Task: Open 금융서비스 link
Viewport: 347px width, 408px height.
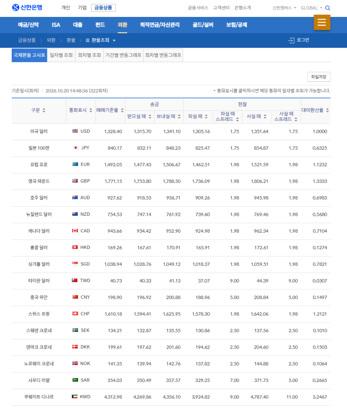Action: click(198, 8)
